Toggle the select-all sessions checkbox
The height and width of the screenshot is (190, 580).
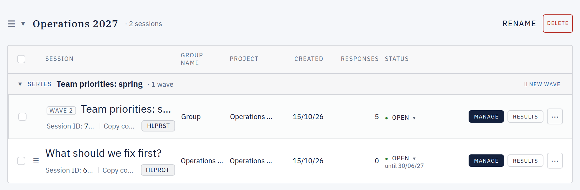point(21,59)
